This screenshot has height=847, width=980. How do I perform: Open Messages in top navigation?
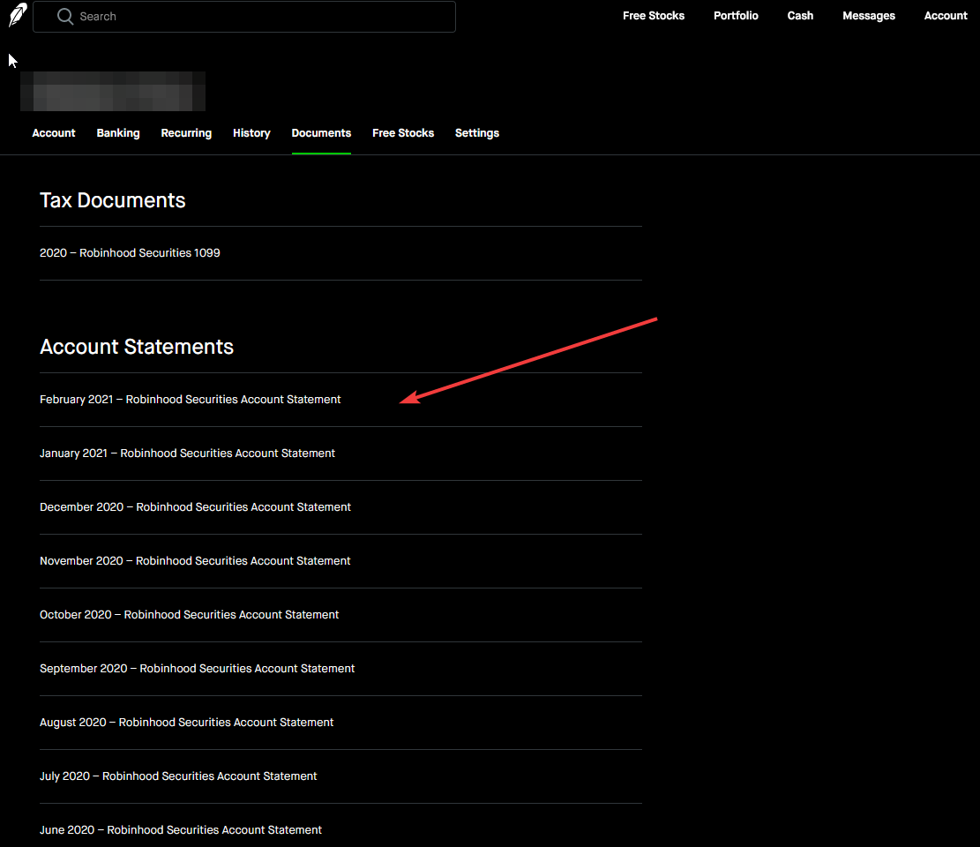(868, 16)
